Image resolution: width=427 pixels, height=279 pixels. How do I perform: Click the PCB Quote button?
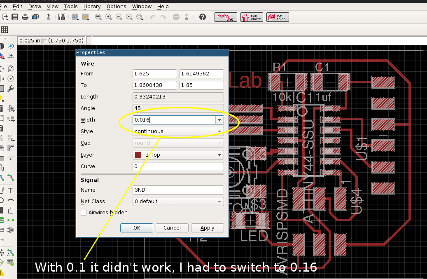(252, 17)
